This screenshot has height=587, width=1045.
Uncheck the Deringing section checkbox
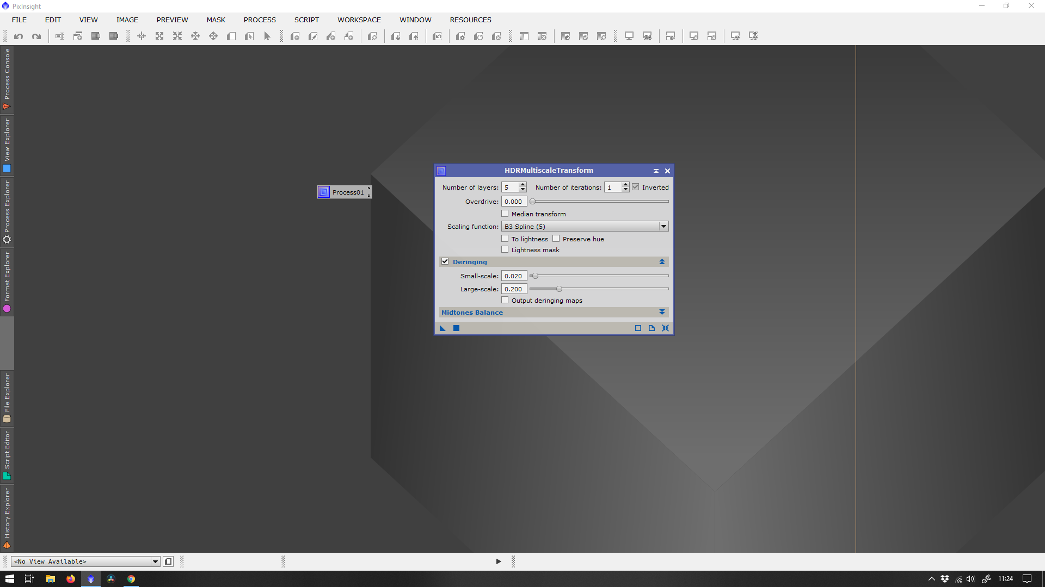pos(445,261)
